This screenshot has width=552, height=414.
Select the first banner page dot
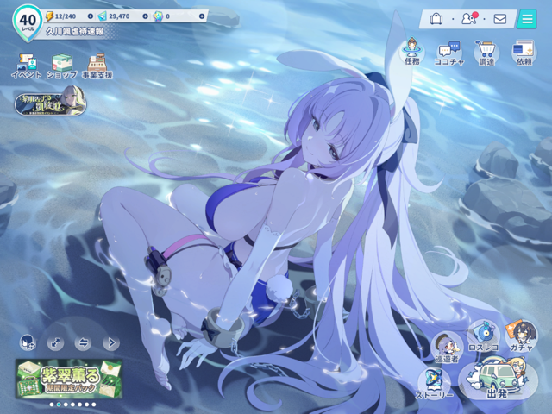coord(52,405)
